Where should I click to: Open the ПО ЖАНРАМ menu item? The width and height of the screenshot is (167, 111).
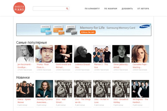click(x=110, y=9)
